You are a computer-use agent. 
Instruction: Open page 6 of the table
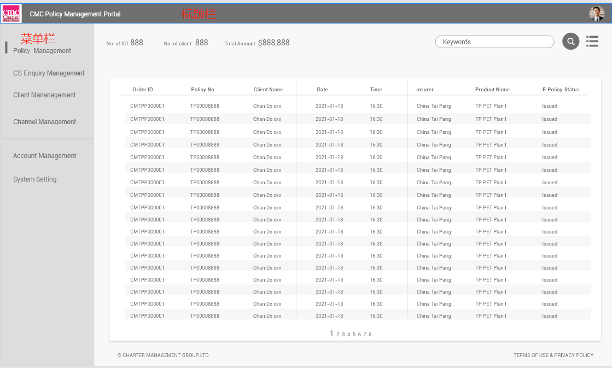pyautogui.click(x=359, y=335)
